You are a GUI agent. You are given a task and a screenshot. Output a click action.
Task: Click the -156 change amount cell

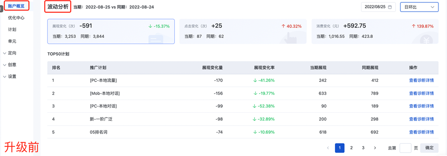[x=218, y=93]
